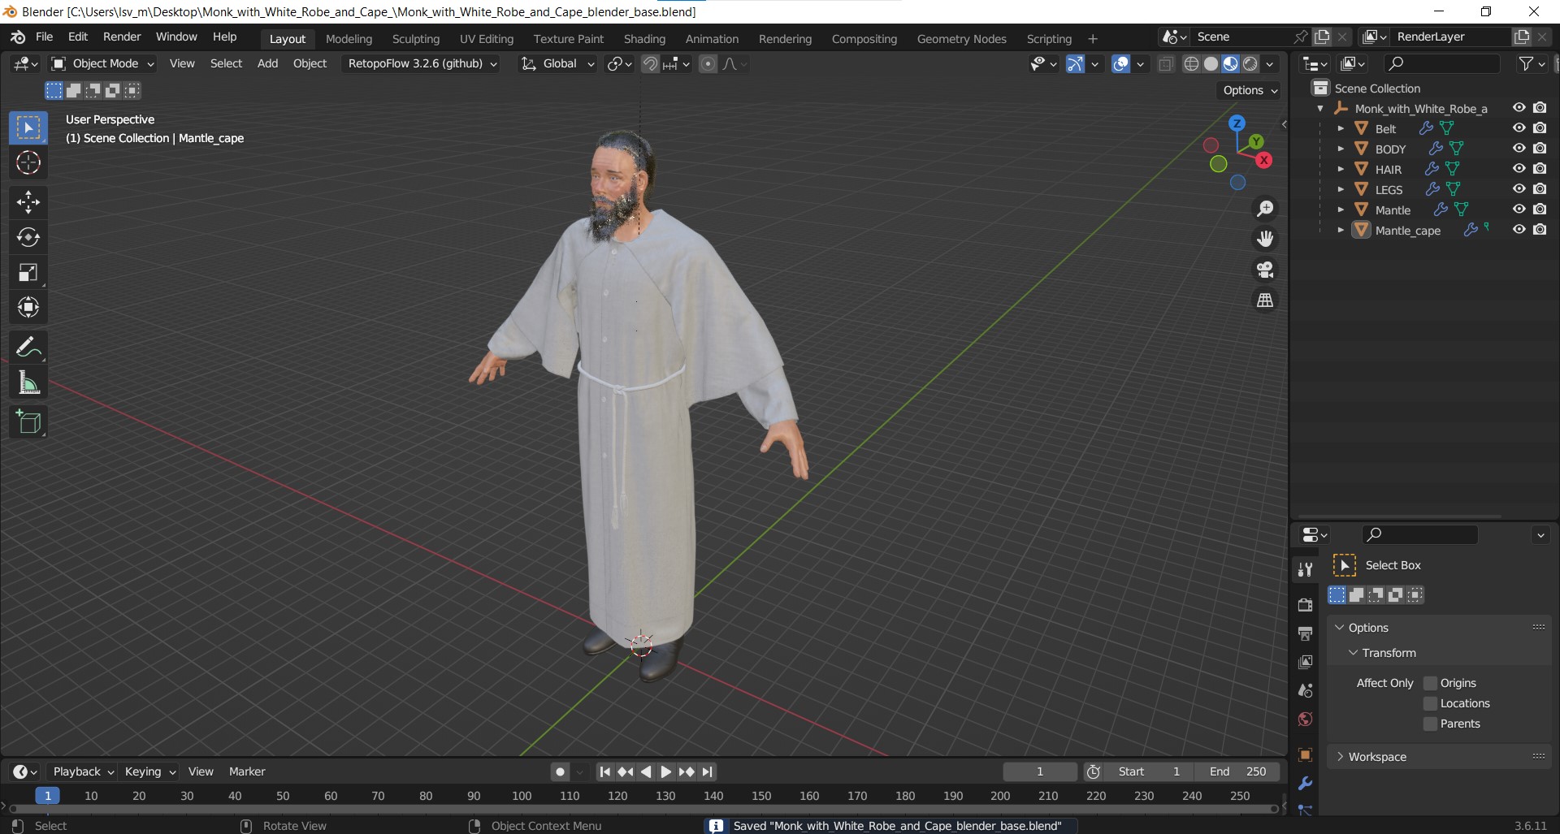Disable Mantle_cape in renders
Image resolution: width=1560 pixels, height=834 pixels.
[x=1540, y=230]
